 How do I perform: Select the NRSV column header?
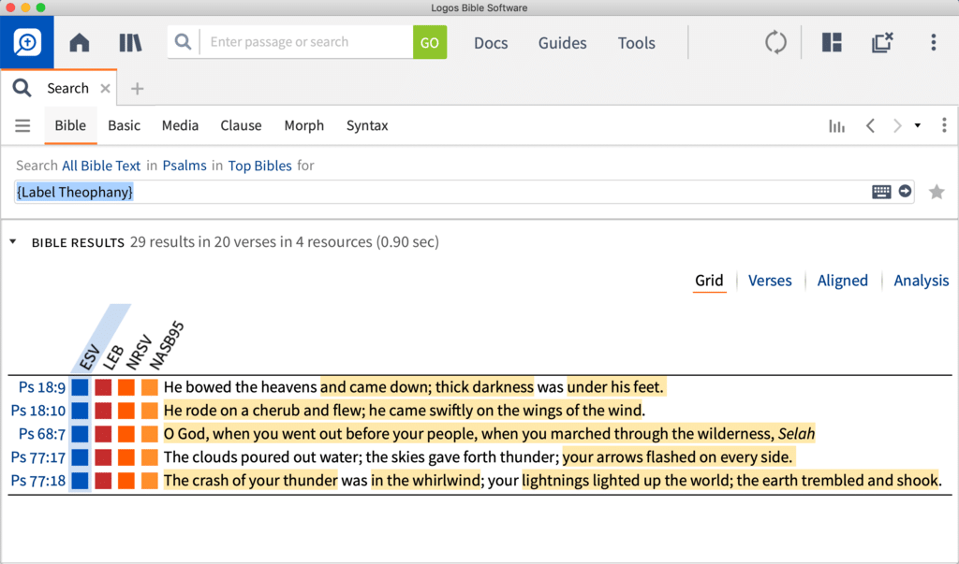coord(139,353)
